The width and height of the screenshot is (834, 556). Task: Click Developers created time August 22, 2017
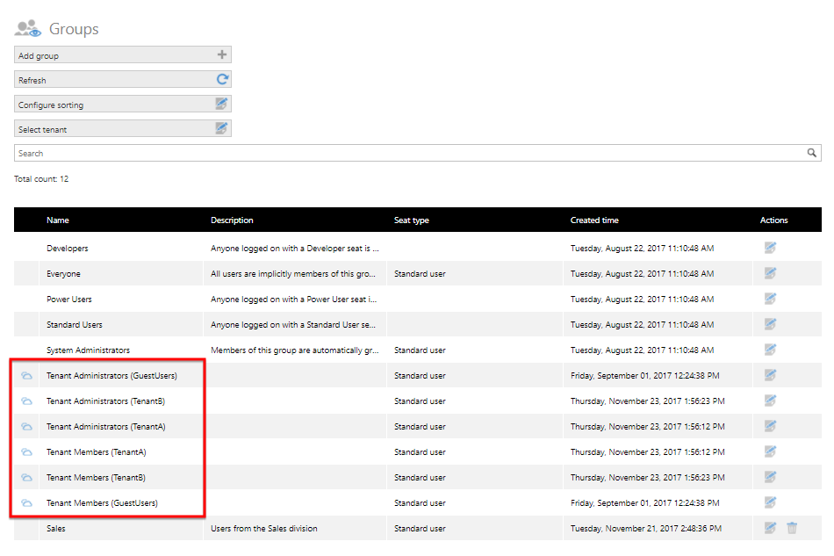coord(642,248)
